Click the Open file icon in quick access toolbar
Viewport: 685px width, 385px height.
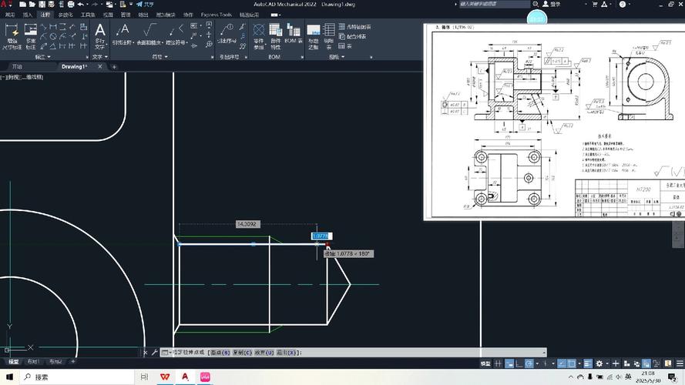tap(32, 5)
